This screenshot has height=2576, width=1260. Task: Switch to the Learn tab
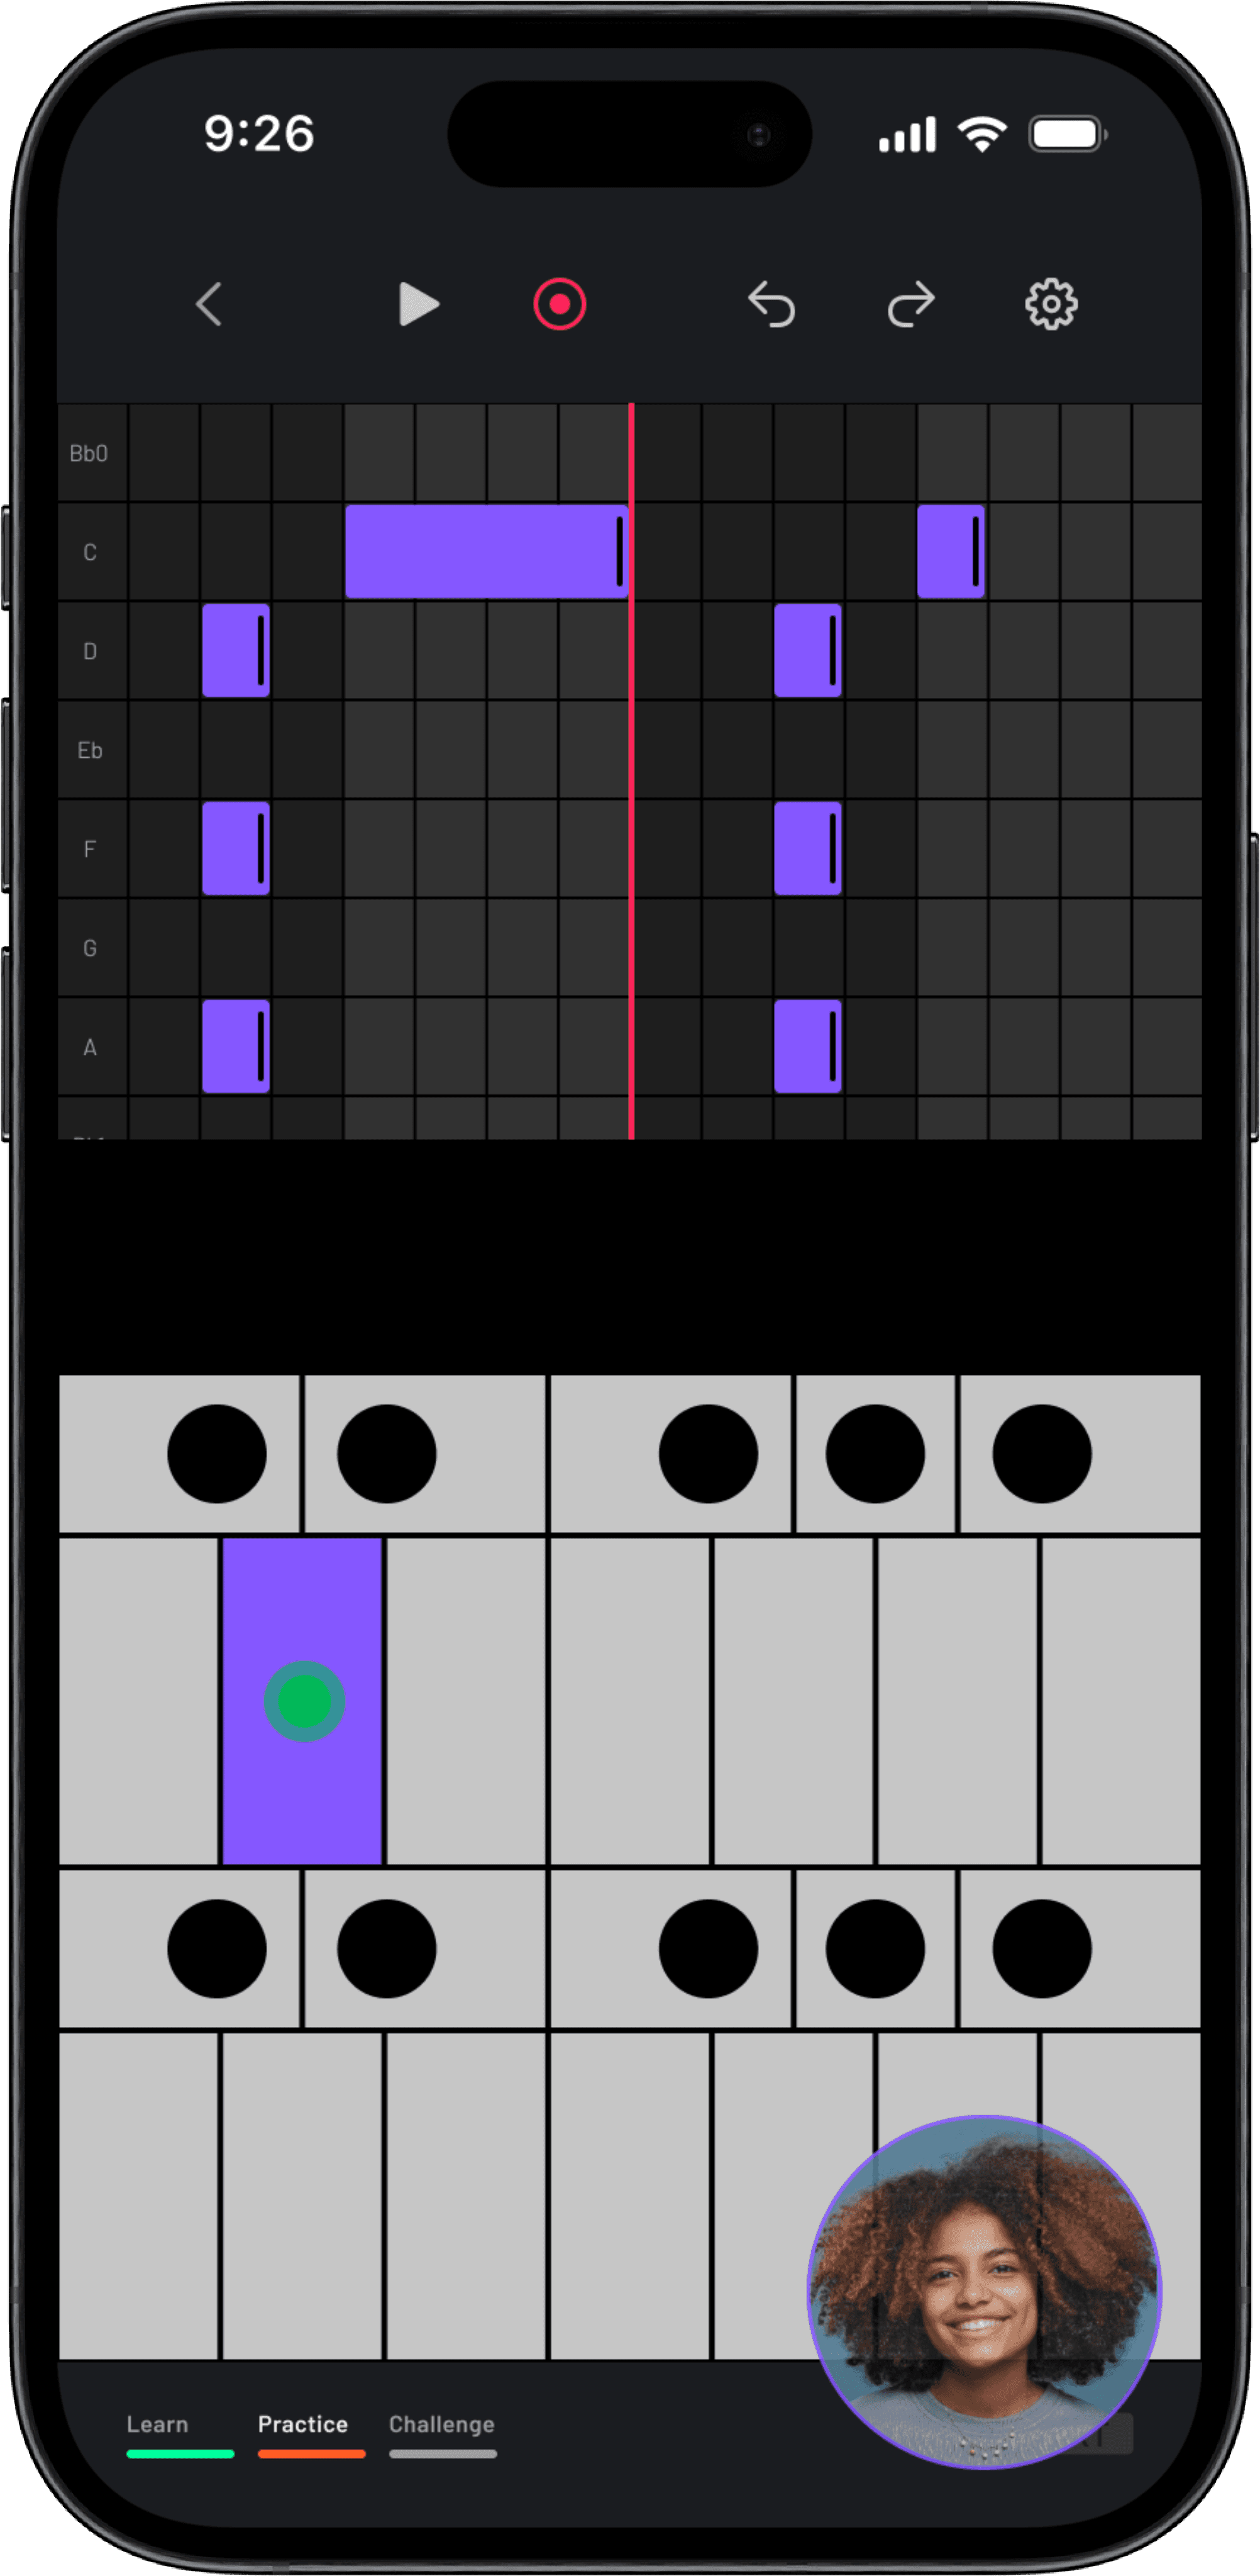coord(158,2424)
